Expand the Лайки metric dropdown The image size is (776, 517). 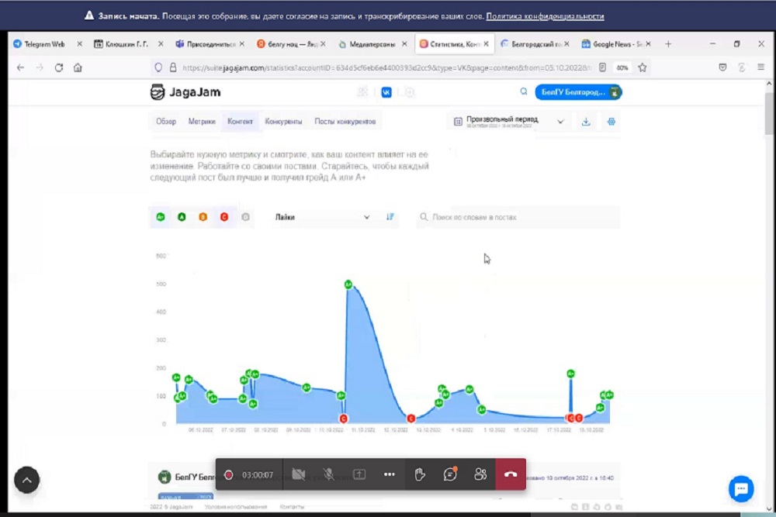pyautogui.click(x=322, y=218)
